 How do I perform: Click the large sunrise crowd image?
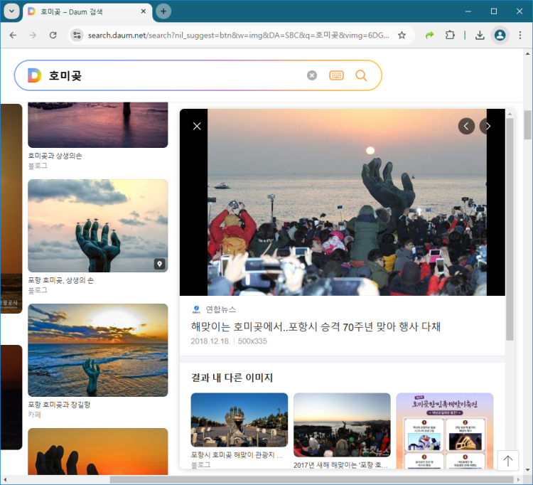347,202
